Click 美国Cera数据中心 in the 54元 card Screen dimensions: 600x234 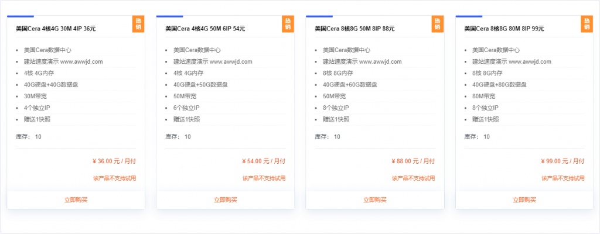click(x=197, y=50)
